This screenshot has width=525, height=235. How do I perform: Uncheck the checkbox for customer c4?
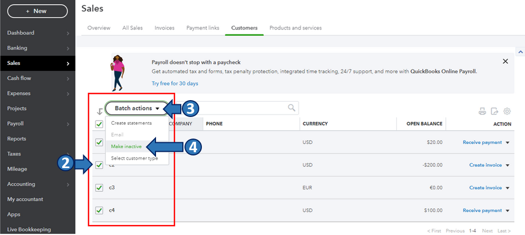99,210
